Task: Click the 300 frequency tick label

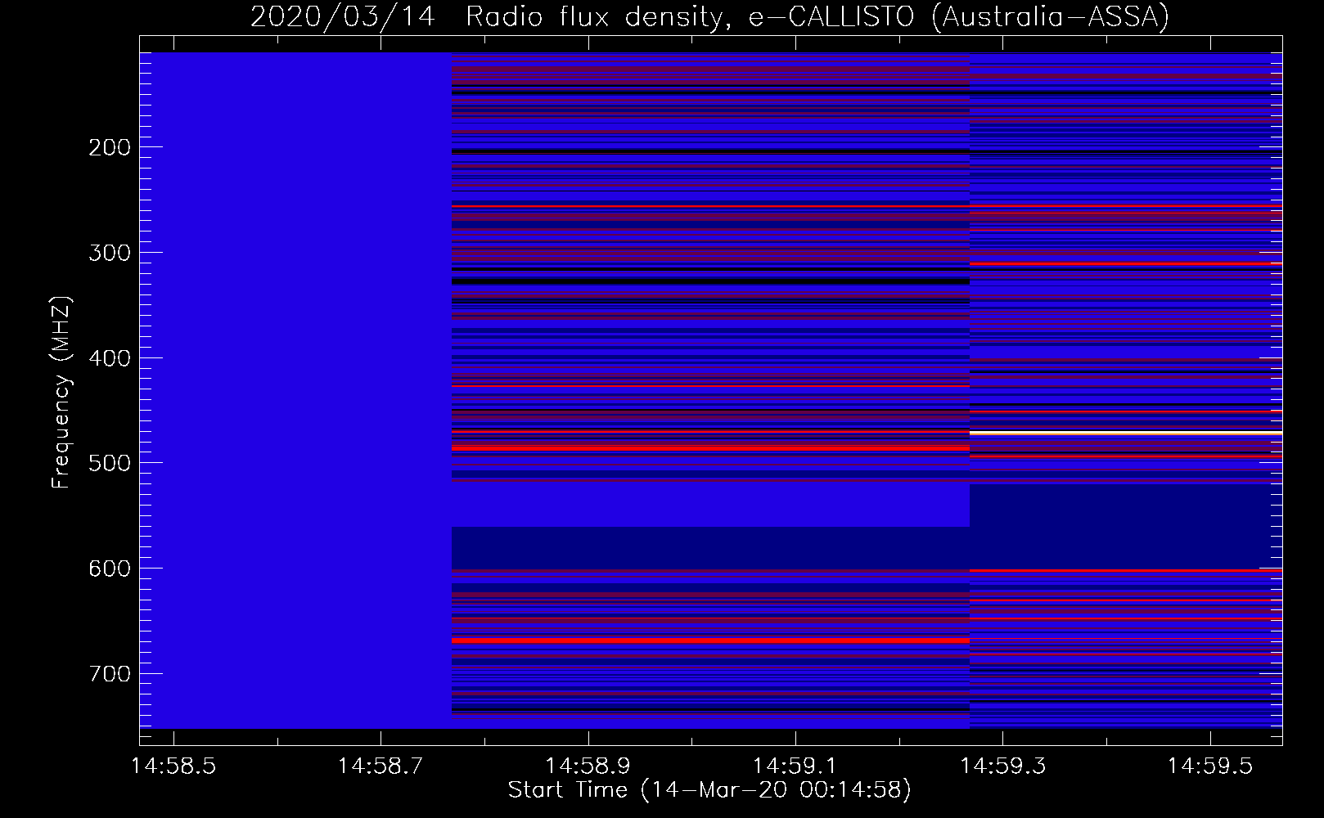Action: pyautogui.click(x=109, y=253)
